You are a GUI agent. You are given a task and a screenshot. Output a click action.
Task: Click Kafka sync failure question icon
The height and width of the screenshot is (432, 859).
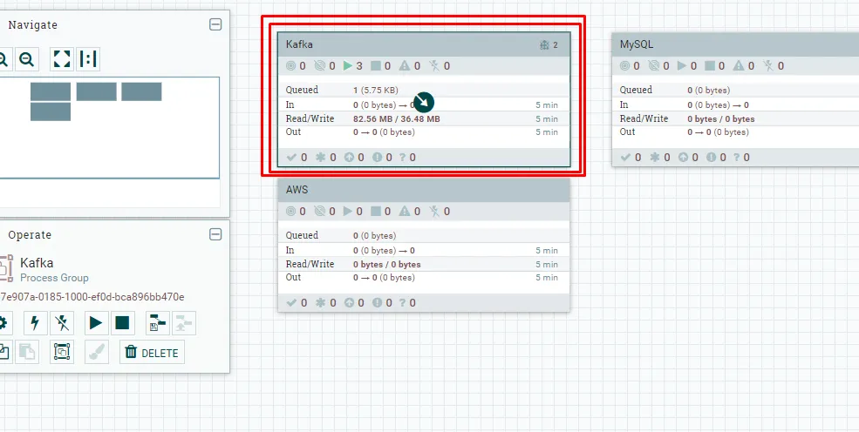[x=403, y=157]
